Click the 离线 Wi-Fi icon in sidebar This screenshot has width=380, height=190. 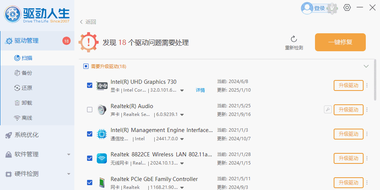[17, 118]
